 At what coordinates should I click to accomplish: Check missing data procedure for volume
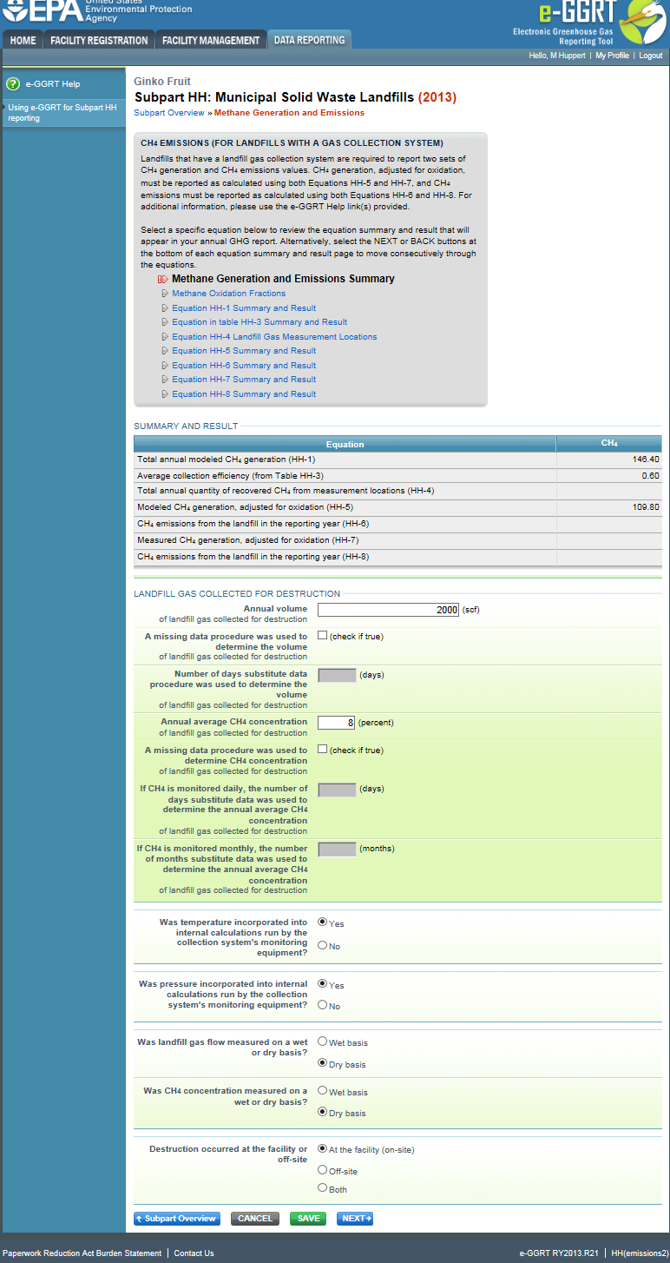click(323, 636)
